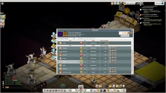Open the fourth side tab of Guilde window
166x93 pixels.
[54, 51]
